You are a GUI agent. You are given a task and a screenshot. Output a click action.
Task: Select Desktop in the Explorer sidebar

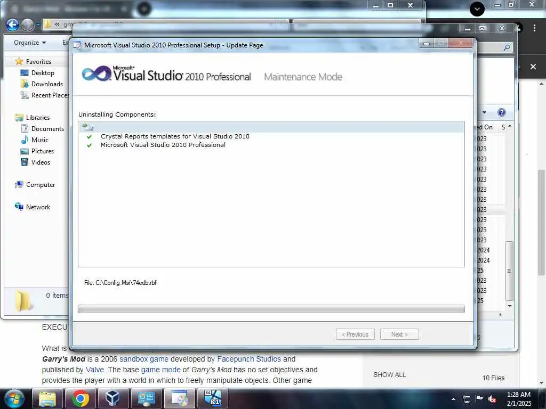click(x=43, y=72)
